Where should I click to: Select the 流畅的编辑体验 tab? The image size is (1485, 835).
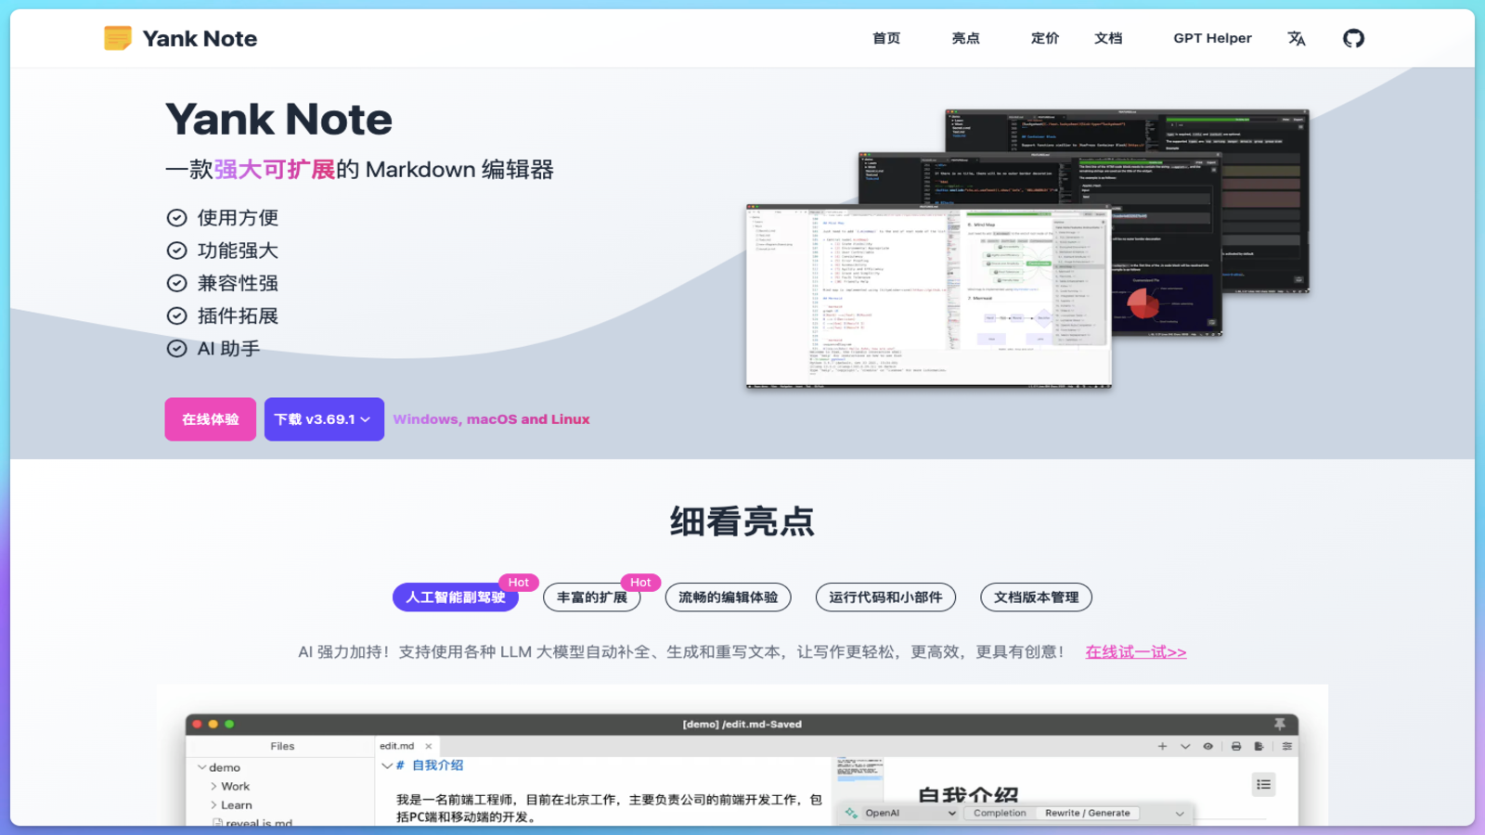coord(729,597)
